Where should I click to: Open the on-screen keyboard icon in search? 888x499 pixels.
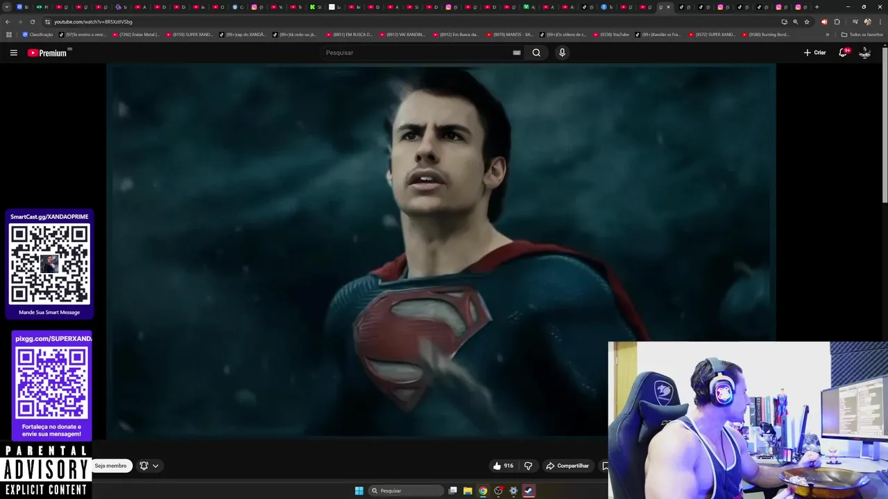click(x=517, y=53)
